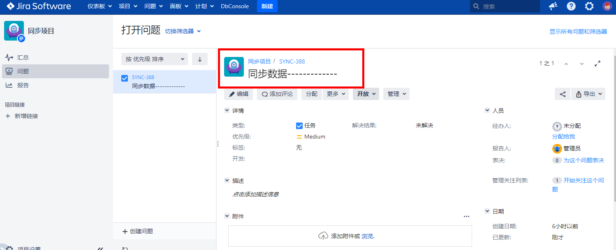The image size is (616, 250).
Task: Open 报告 in the sidebar
Action: click(x=23, y=85)
